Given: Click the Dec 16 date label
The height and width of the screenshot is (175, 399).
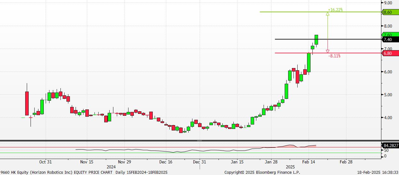Looking at the screenshot, I should pyautogui.click(x=166, y=162).
